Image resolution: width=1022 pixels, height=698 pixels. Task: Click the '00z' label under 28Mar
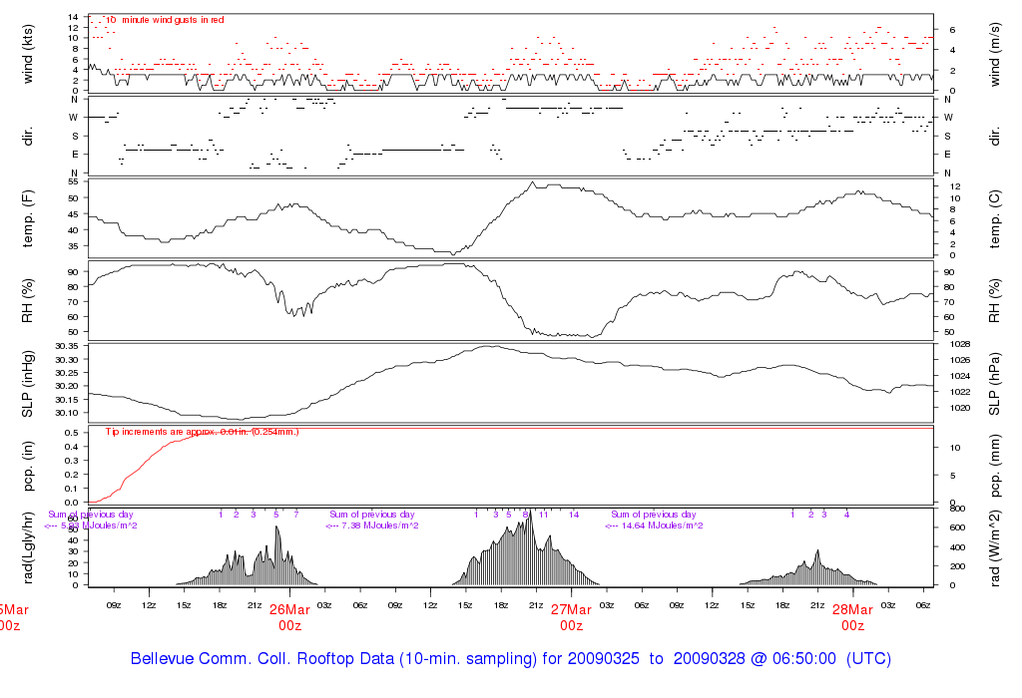[852, 626]
